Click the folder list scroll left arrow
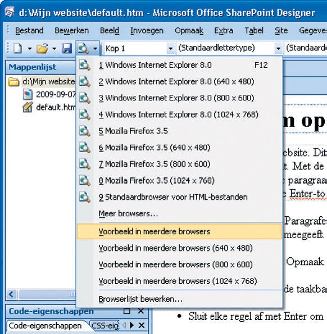 click(x=11, y=295)
